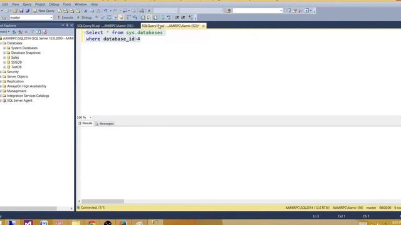Expand the System Databases folder
Viewport: 401px width, 225px height.
[4, 48]
